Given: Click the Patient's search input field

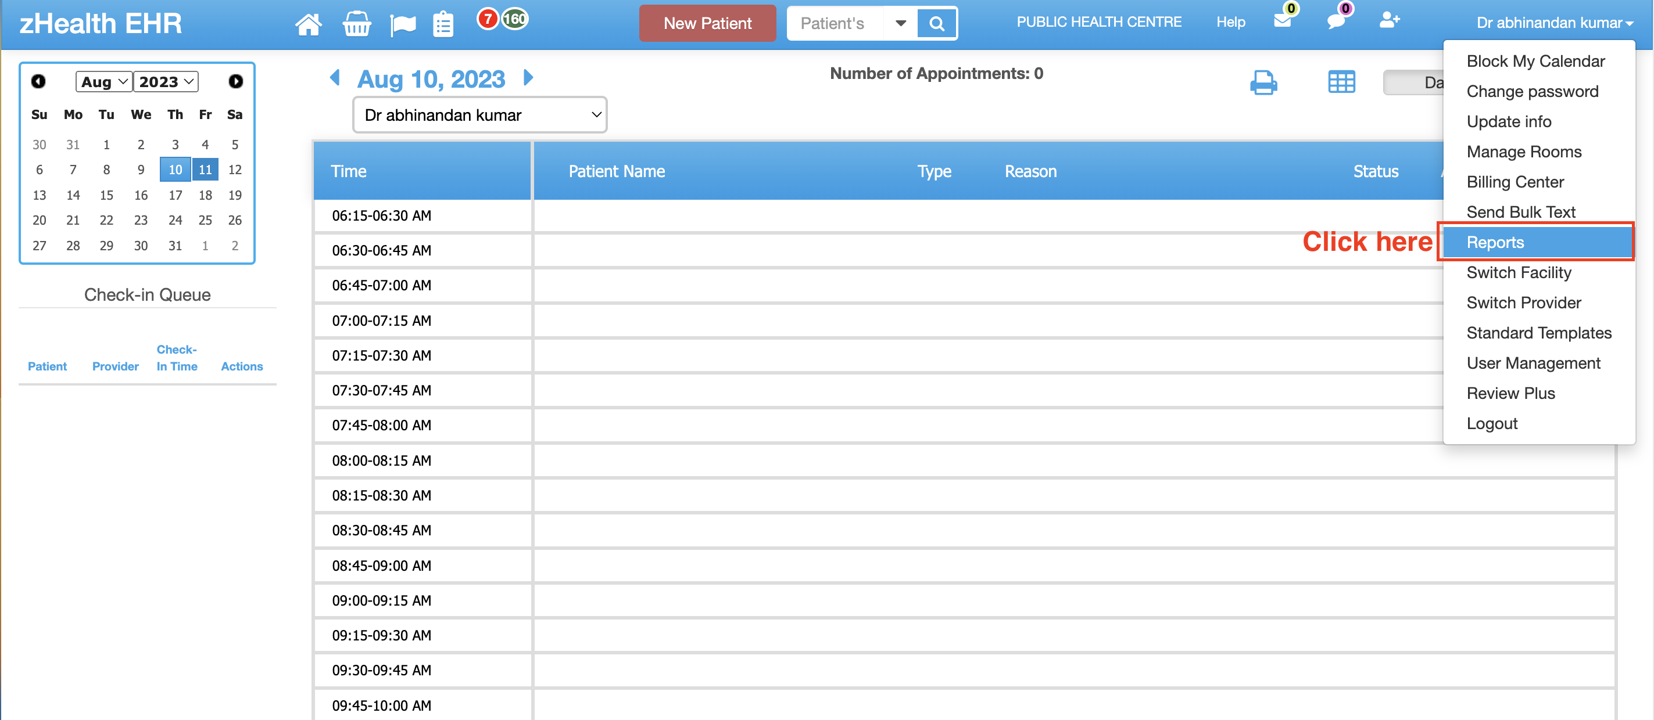Looking at the screenshot, I should click(833, 23).
